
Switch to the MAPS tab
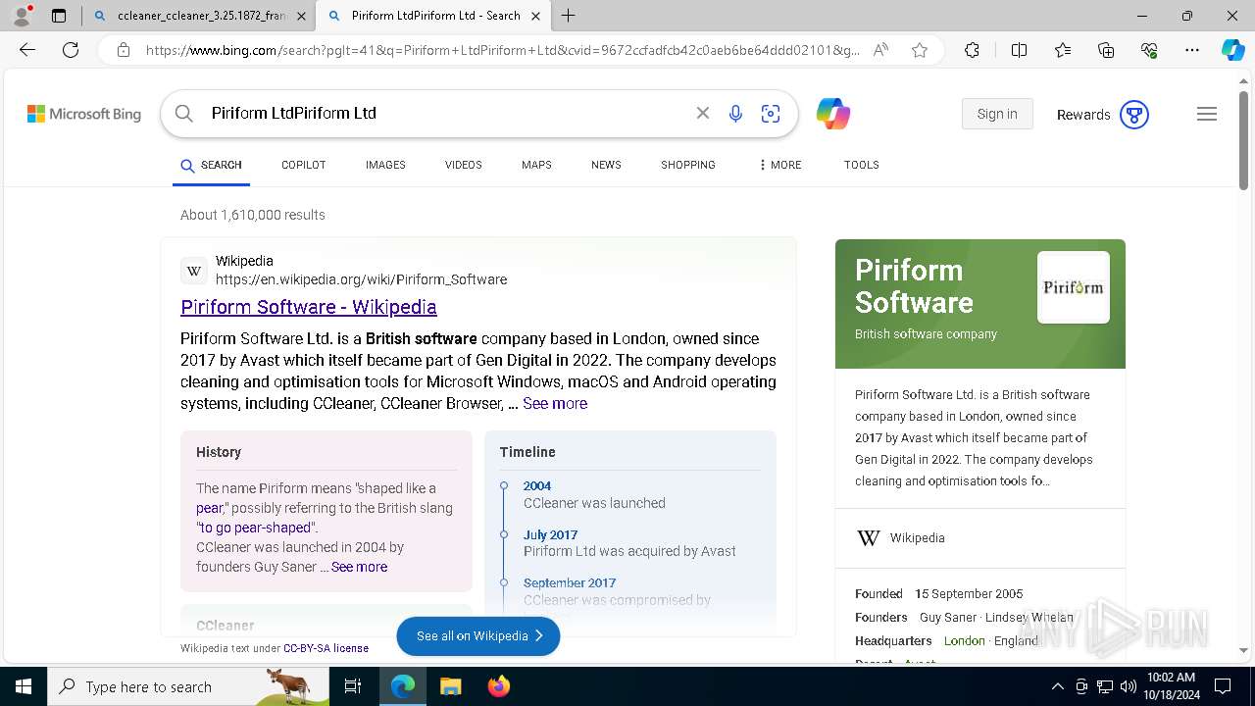pyautogui.click(x=536, y=165)
